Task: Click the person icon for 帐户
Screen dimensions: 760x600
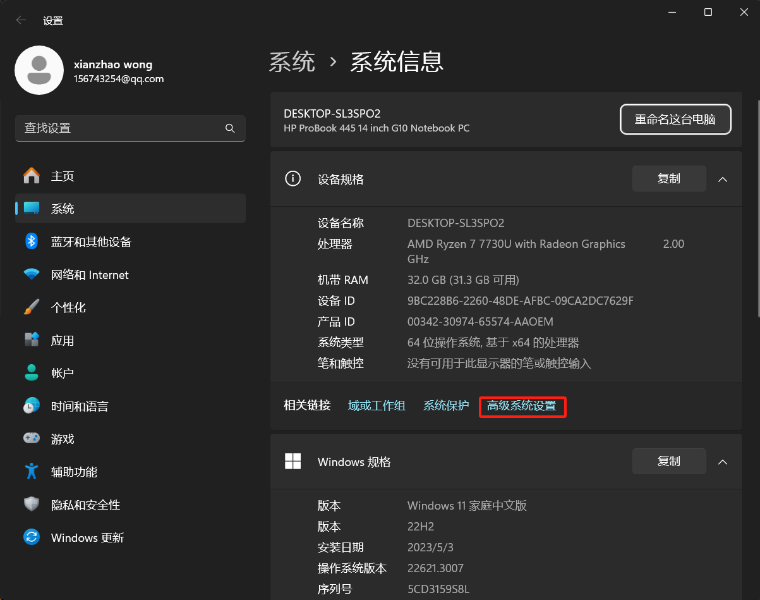Action: tap(32, 373)
